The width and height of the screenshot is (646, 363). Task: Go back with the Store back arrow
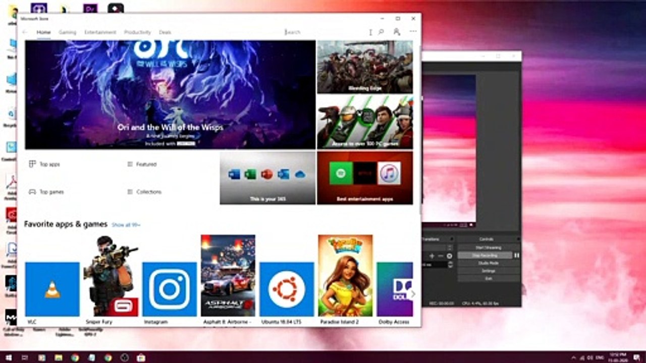25,32
